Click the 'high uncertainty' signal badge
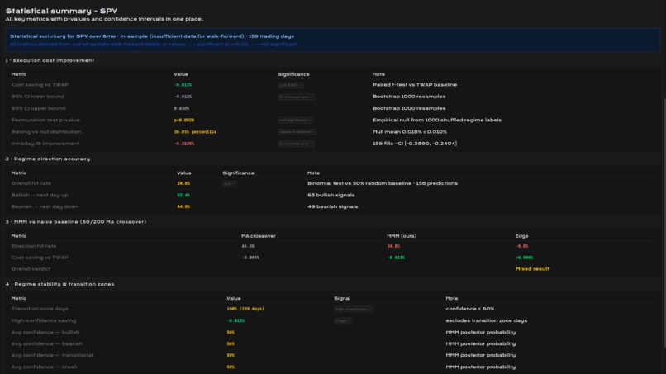The height and width of the screenshot is (374, 666). click(354, 309)
